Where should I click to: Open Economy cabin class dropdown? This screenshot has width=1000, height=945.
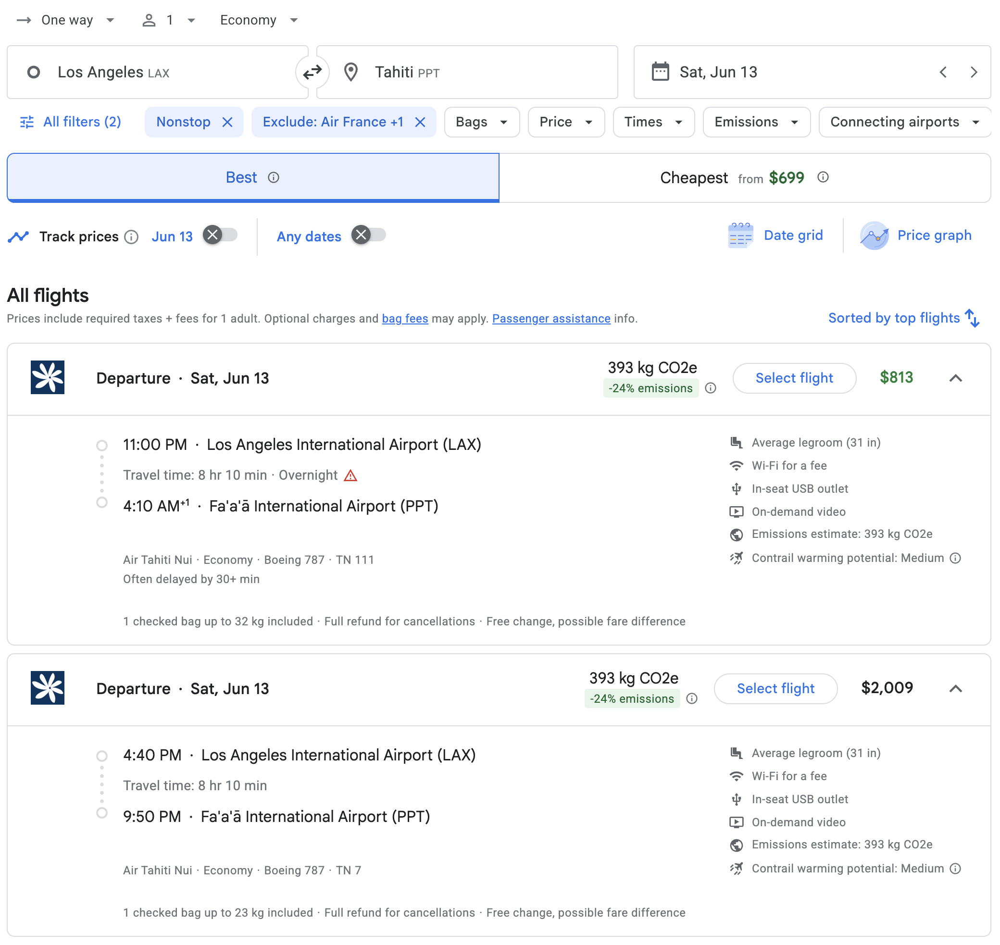pos(259,20)
